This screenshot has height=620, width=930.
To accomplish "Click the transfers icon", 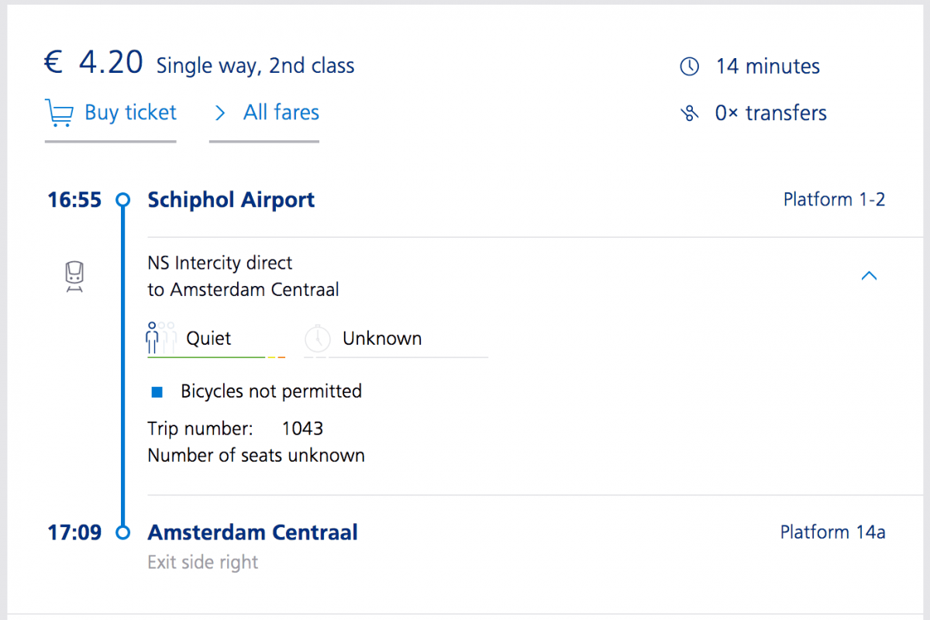I will pos(689,114).
